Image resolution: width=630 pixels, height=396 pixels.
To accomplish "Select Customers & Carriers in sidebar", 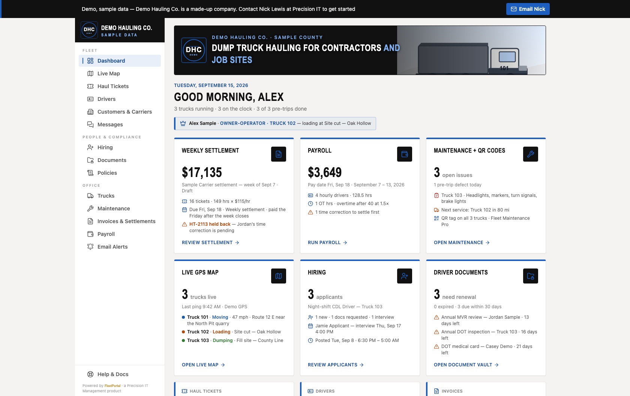I will [120, 112].
